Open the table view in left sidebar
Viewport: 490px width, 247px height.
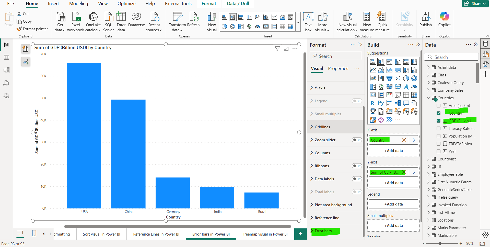pos(7,57)
